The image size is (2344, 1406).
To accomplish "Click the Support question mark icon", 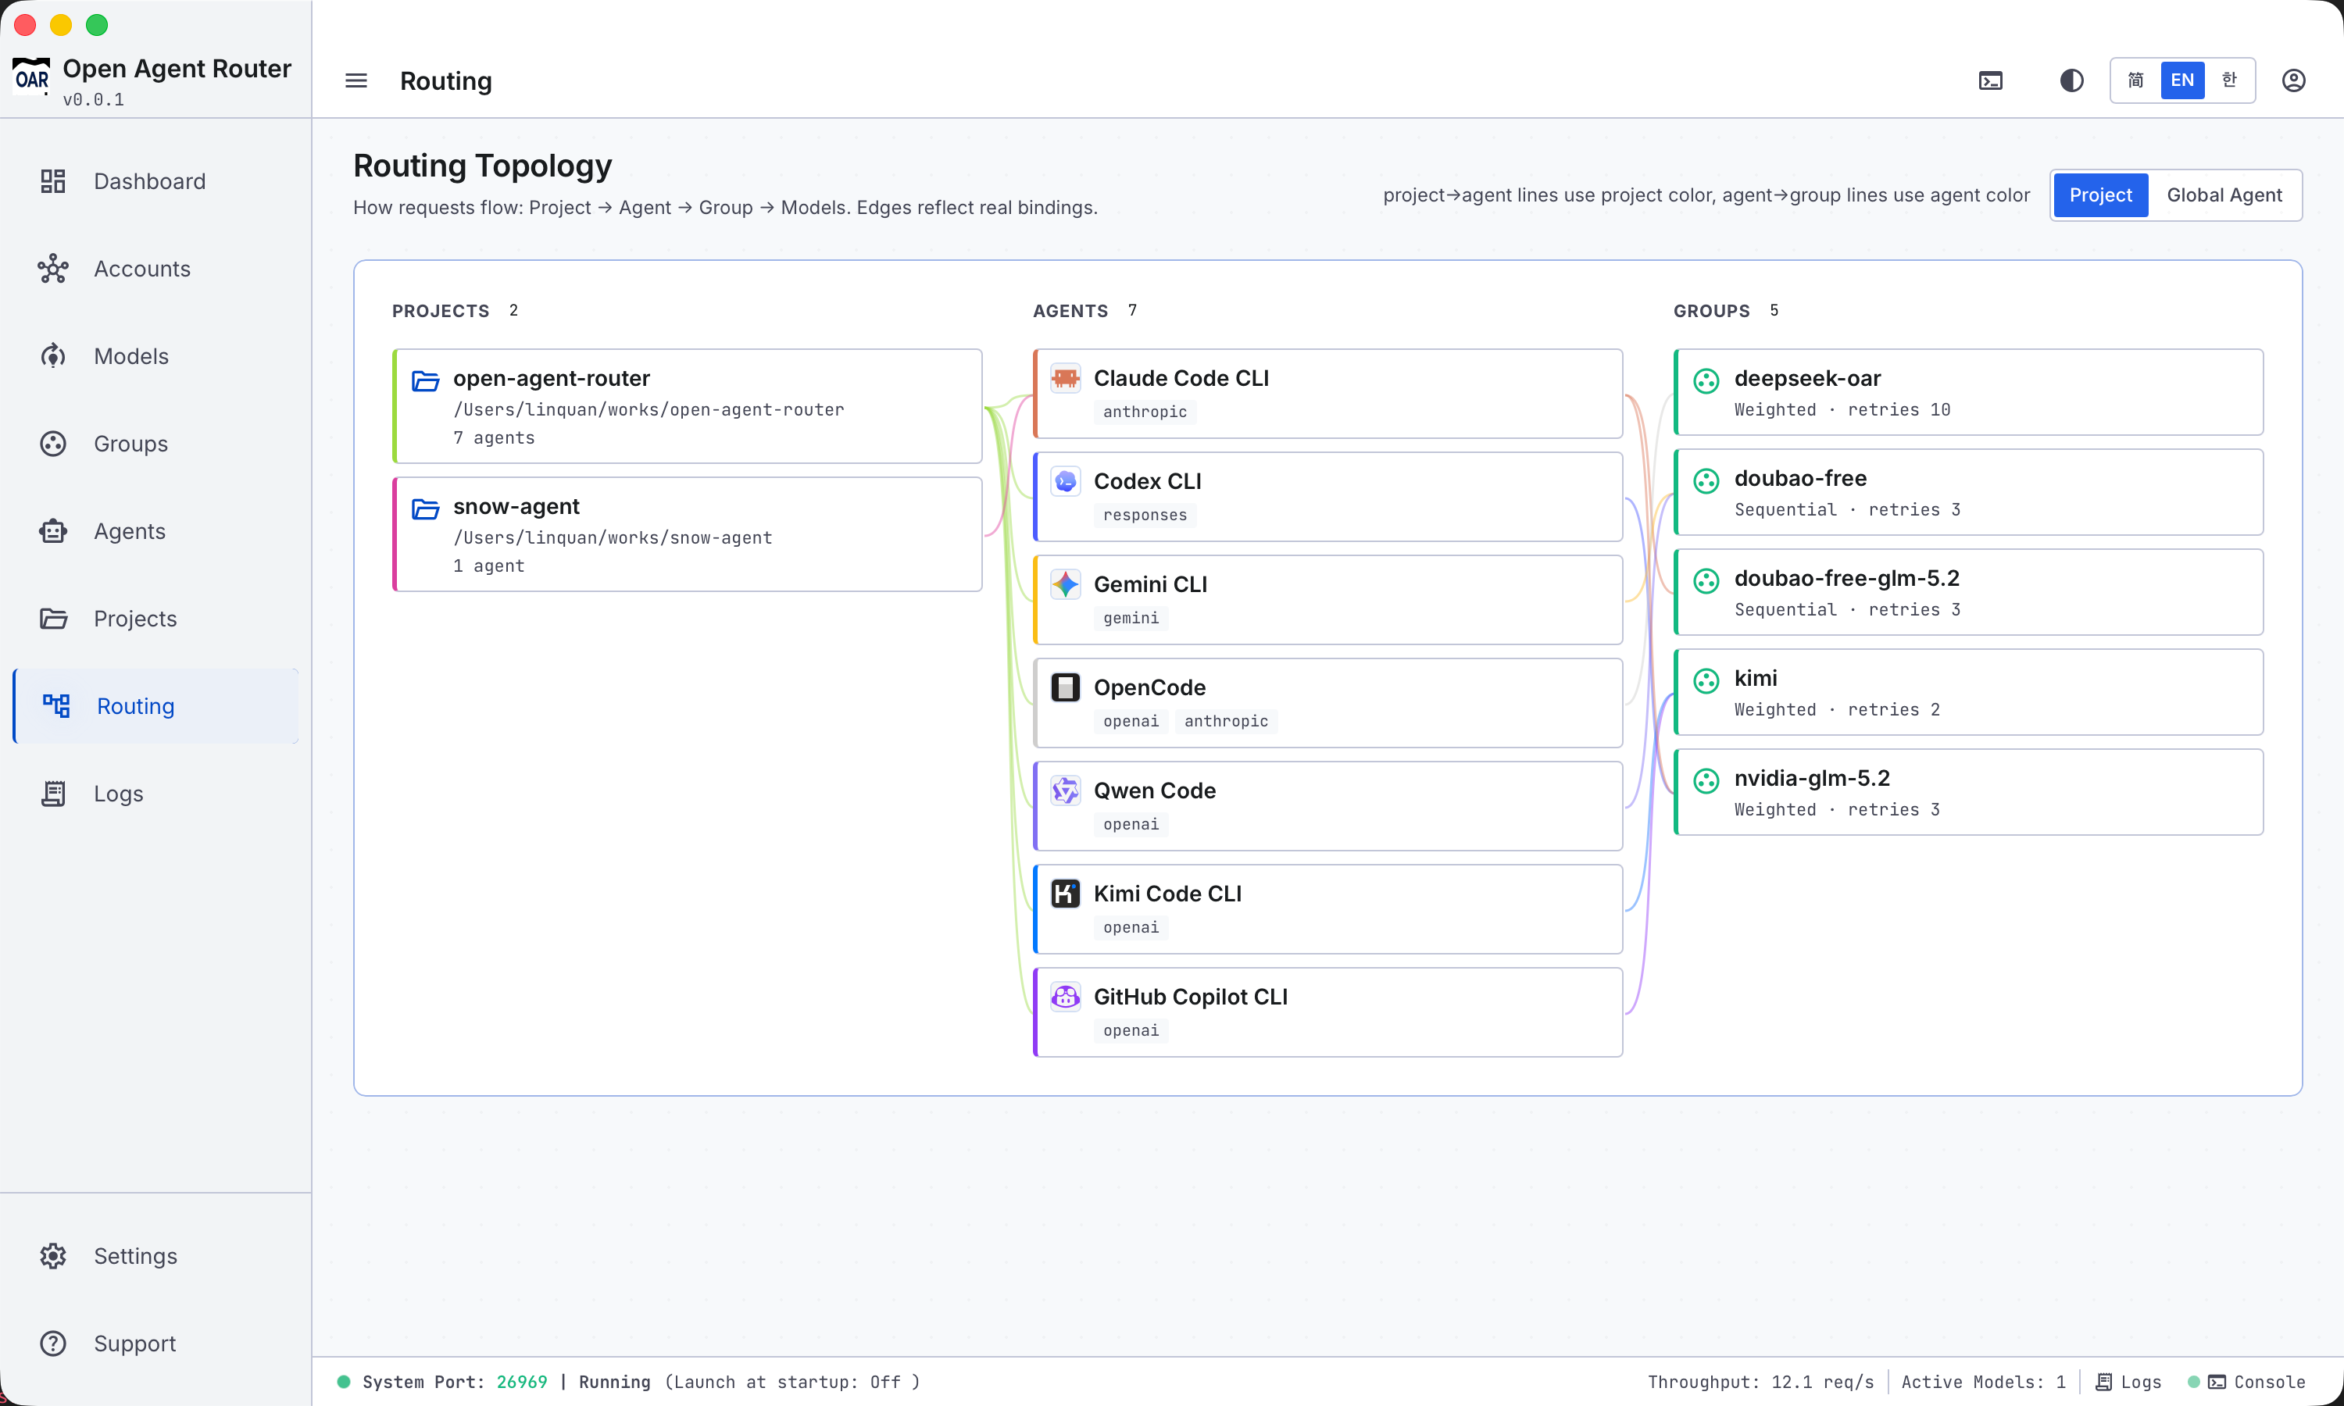I will (x=53, y=1344).
